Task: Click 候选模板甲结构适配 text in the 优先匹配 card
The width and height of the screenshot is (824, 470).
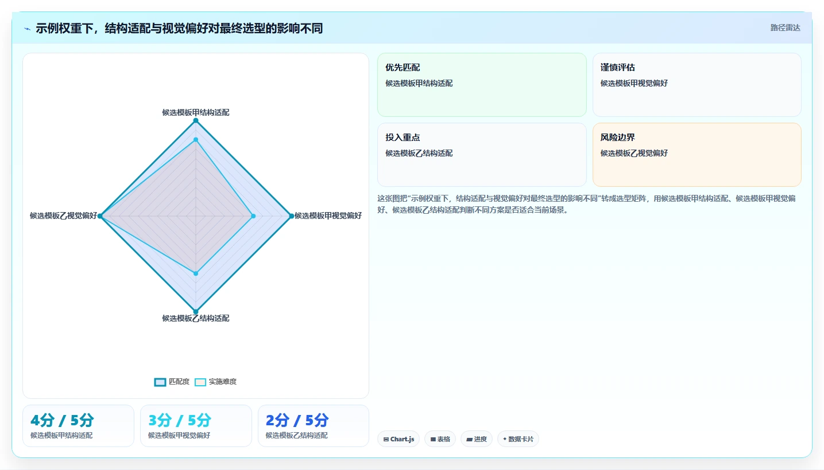Action: point(419,83)
